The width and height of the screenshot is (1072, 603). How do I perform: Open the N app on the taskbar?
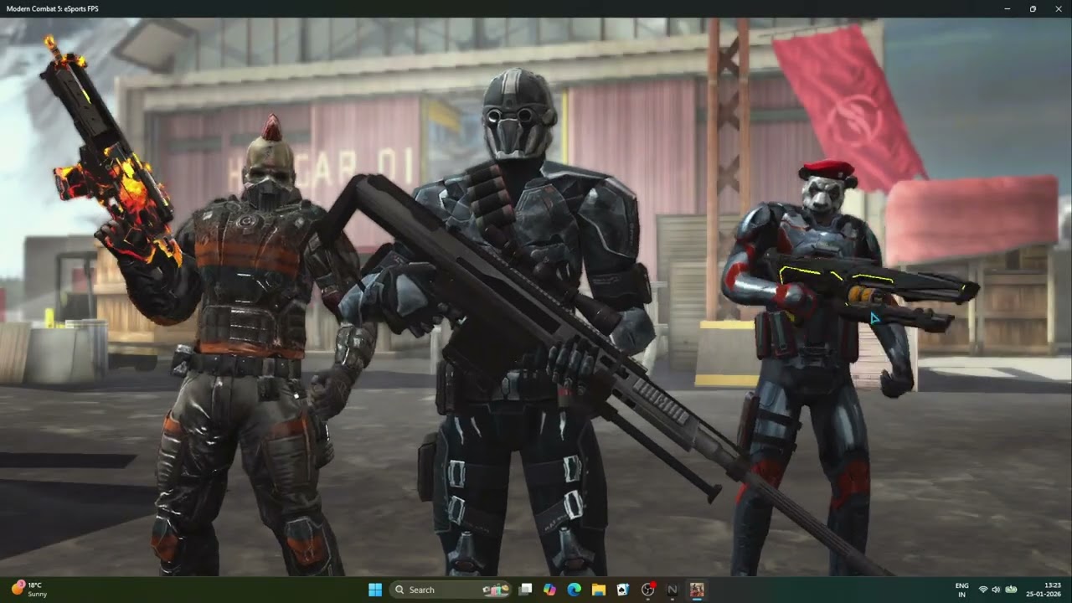(672, 590)
